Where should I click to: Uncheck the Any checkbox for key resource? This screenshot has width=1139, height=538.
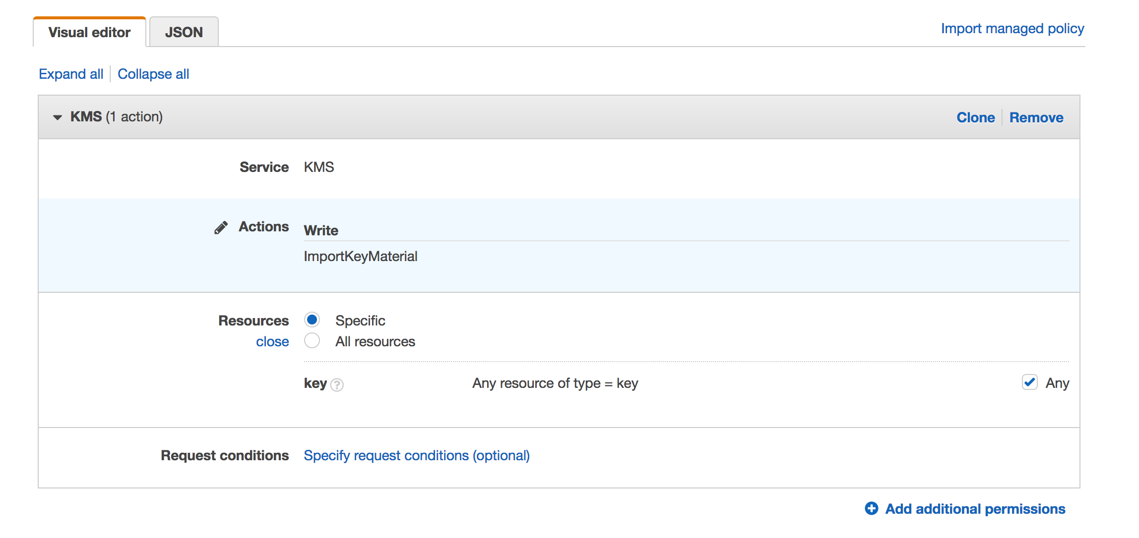pyautogui.click(x=1030, y=382)
